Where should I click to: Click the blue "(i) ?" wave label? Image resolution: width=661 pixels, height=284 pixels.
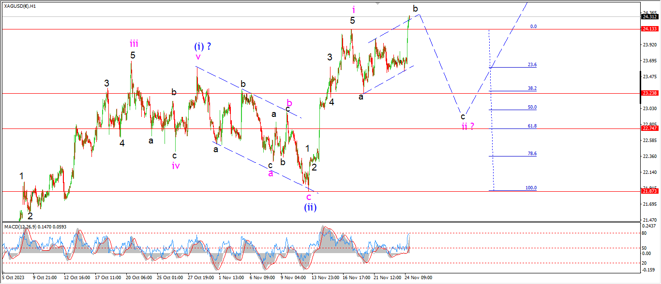[x=203, y=47]
